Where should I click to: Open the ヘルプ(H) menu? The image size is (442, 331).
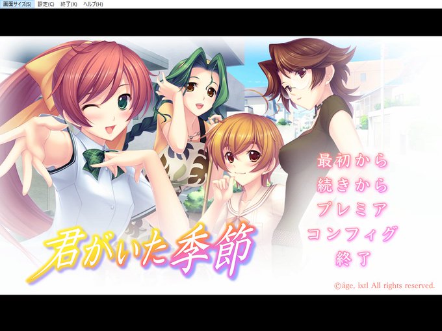click(x=94, y=5)
